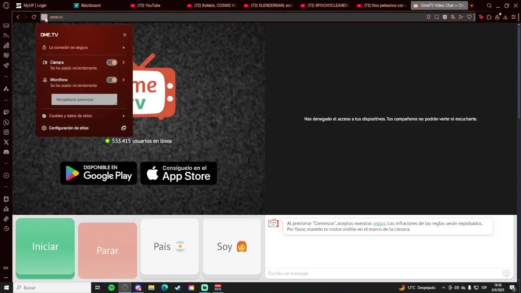This screenshot has height=293, width=521.
Task: Open the tab search magnifier
Action: click(x=489, y=6)
